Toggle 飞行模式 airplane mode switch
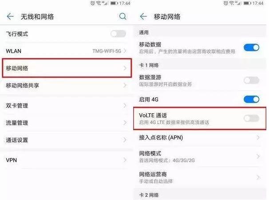The height and width of the screenshot is (200, 269). click(x=118, y=34)
